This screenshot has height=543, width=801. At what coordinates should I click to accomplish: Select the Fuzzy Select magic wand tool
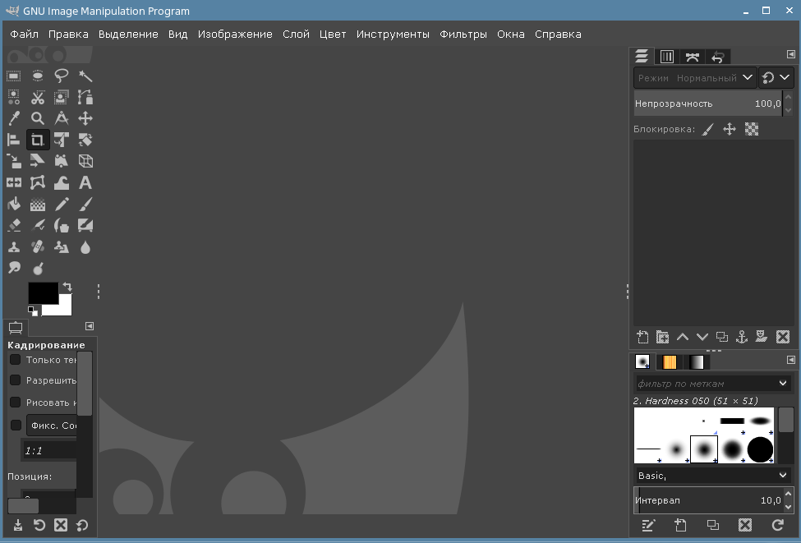click(85, 76)
